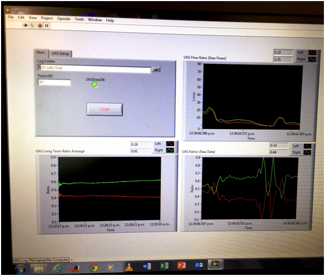Launch VLC media player from taskbar

(128, 266)
